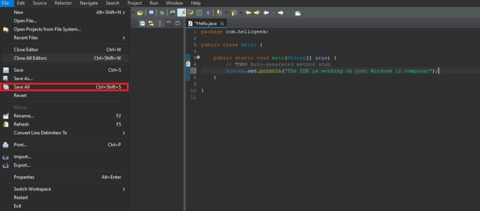Viewport: 480px width, 211px height.
Task: Open the side panel View Menu dots
Action: pos(160,23)
